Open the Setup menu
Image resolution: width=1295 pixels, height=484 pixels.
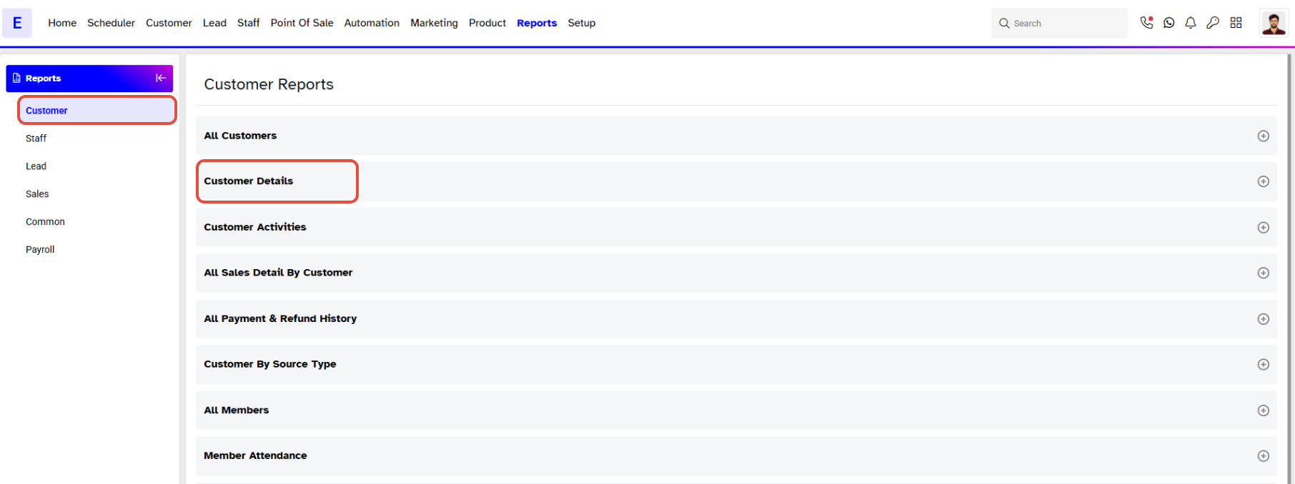coord(582,23)
